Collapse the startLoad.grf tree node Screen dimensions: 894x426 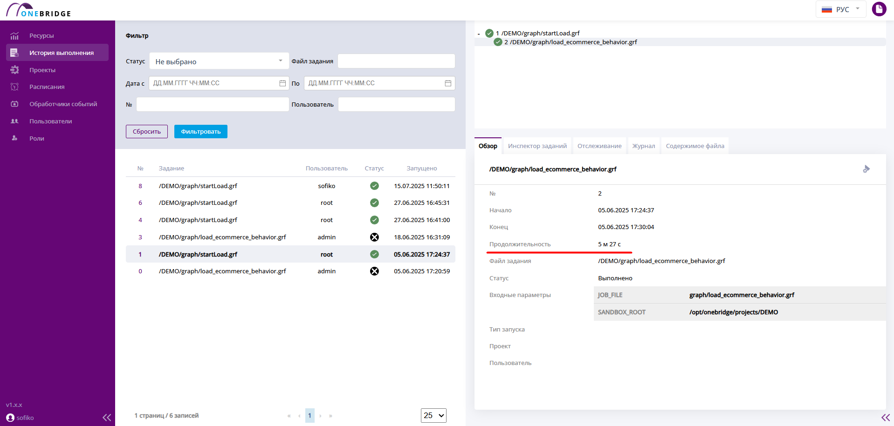pyautogui.click(x=479, y=34)
